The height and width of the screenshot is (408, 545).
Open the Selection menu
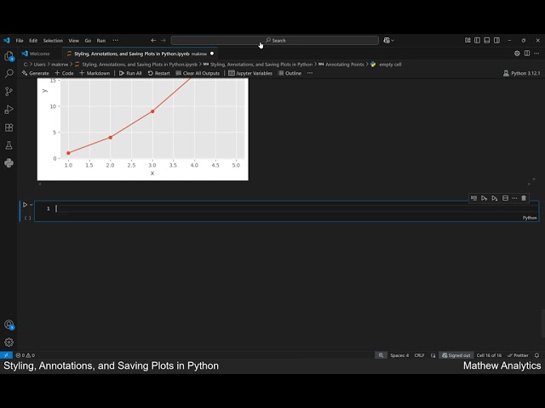[x=53, y=41]
